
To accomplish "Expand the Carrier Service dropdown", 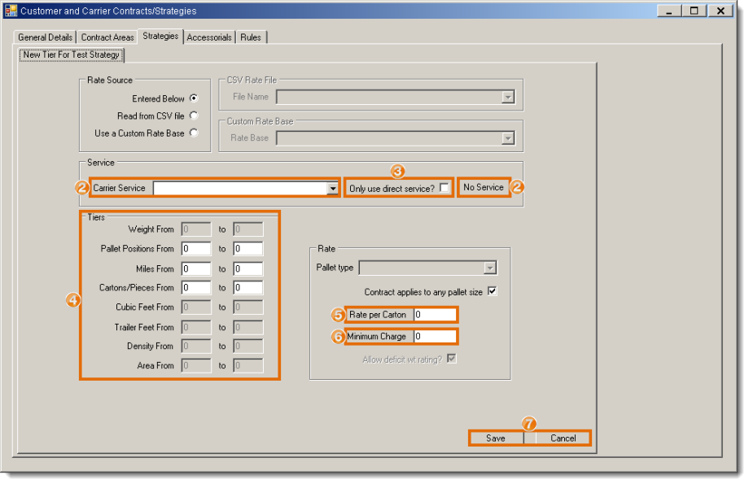I will tap(332, 189).
